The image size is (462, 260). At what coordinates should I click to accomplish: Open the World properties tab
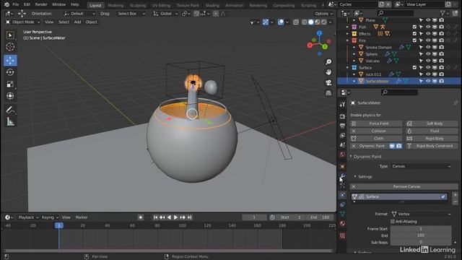tap(342, 154)
